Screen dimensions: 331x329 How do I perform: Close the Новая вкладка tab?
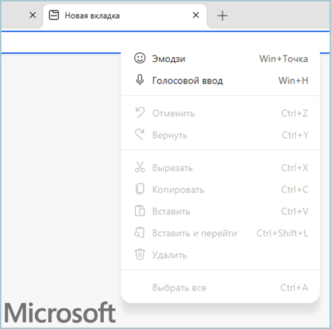point(196,15)
